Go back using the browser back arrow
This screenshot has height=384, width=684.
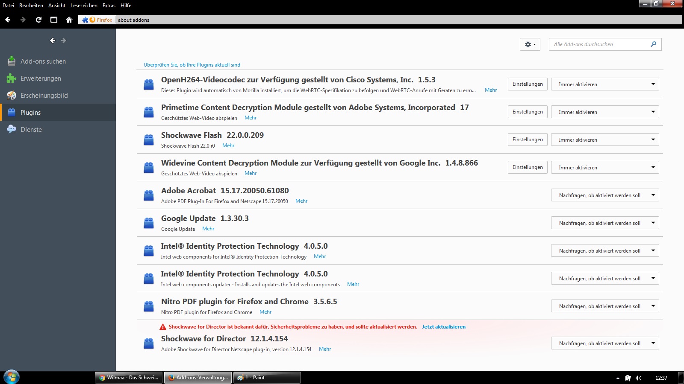(x=8, y=20)
